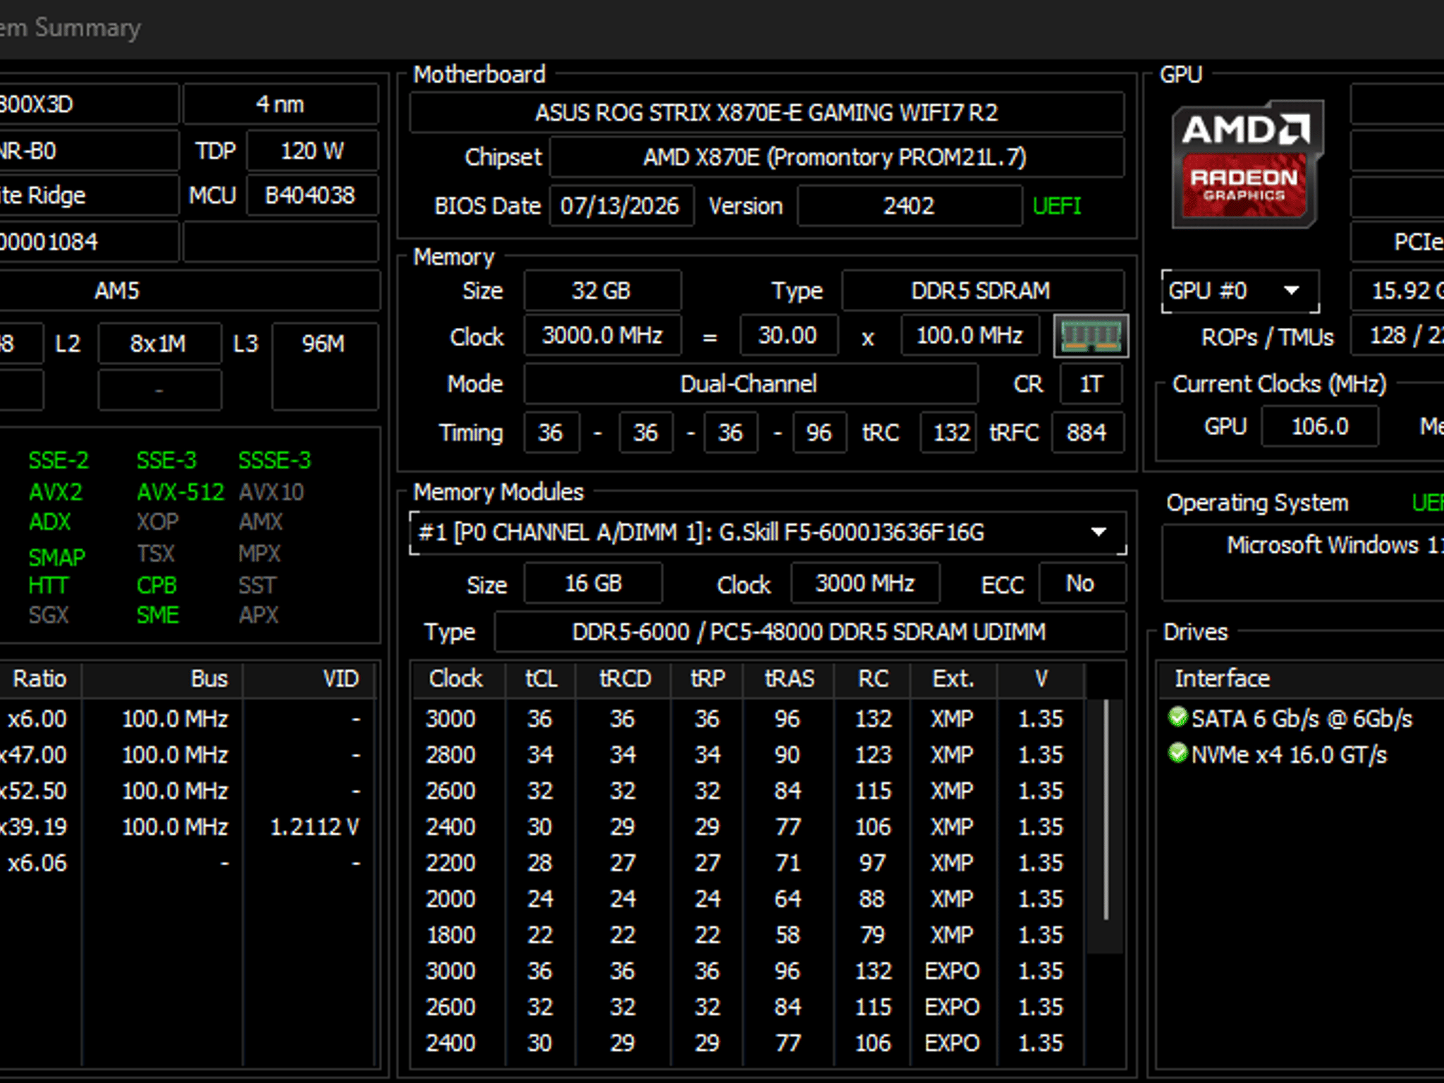
Task: Click the SME feature flag
Action: point(158,615)
